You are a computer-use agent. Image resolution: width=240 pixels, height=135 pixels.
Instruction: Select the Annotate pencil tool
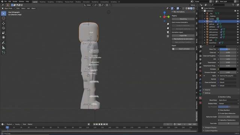click(3, 43)
